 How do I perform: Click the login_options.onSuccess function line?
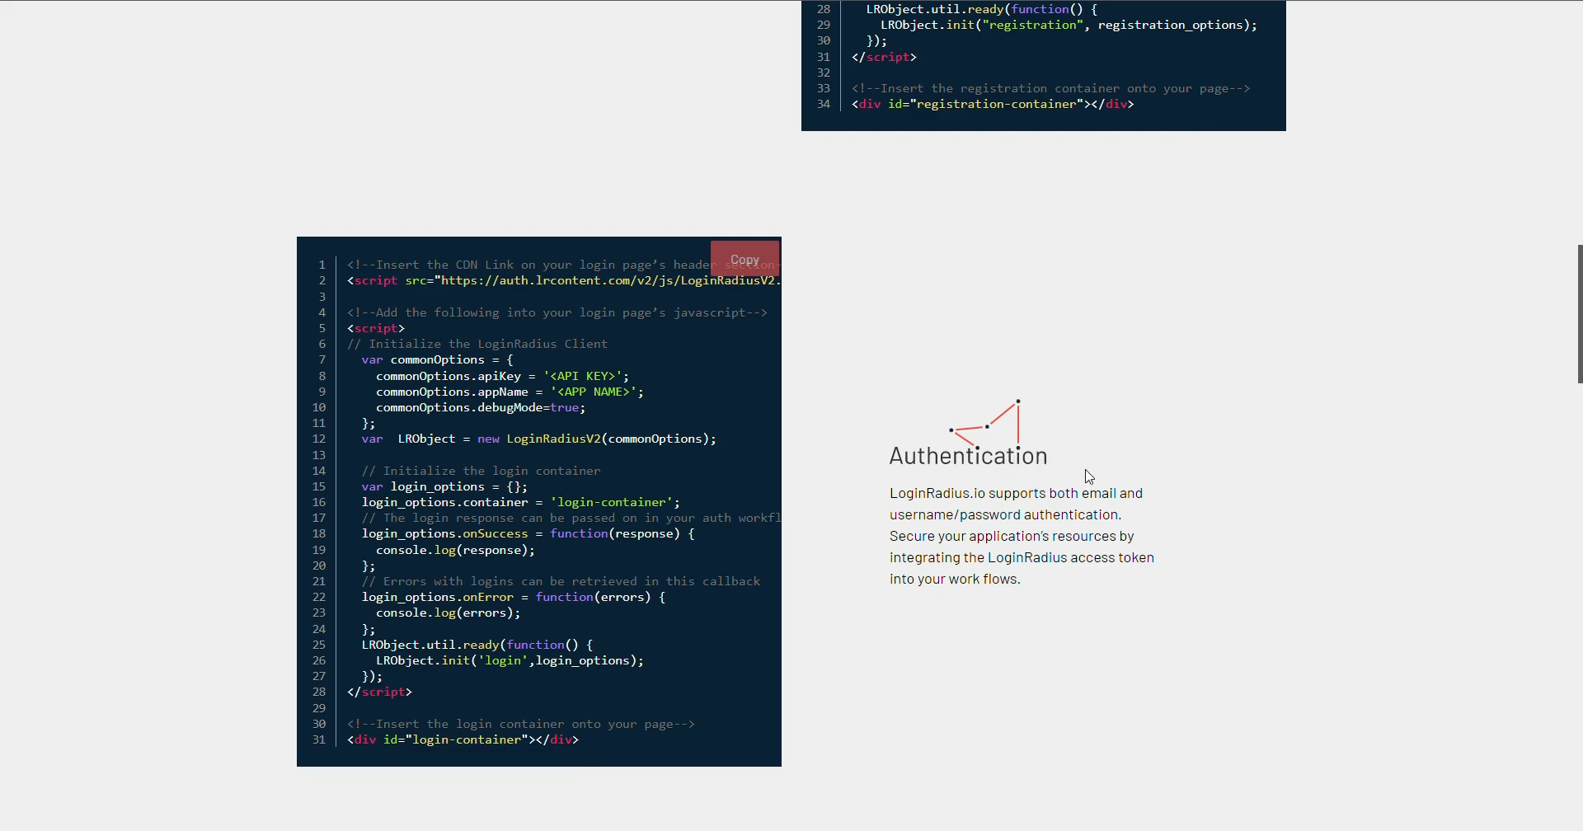(528, 533)
